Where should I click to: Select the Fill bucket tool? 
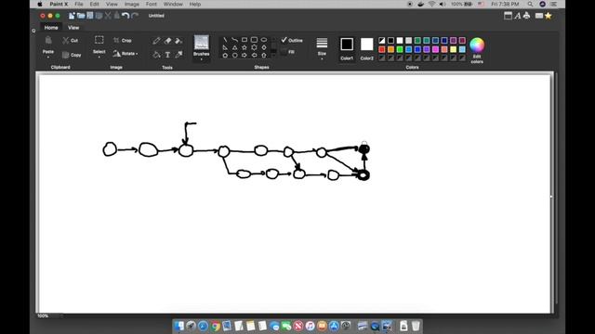point(156,55)
